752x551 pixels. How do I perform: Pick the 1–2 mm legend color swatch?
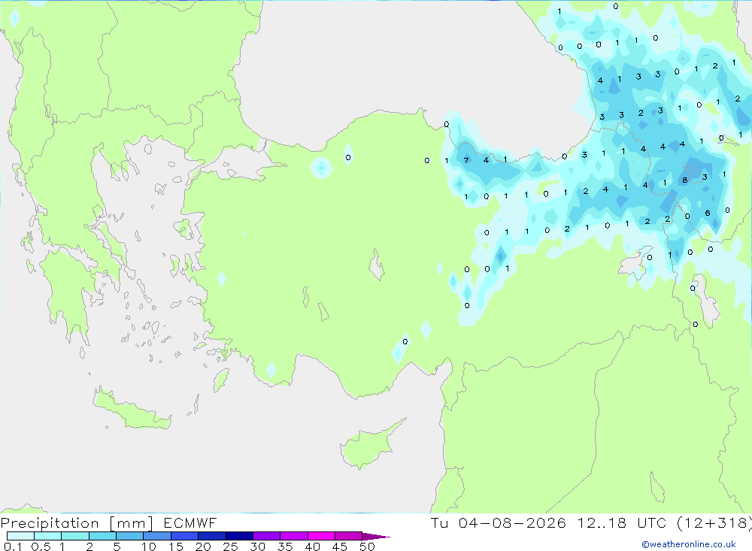click(x=75, y=536)
